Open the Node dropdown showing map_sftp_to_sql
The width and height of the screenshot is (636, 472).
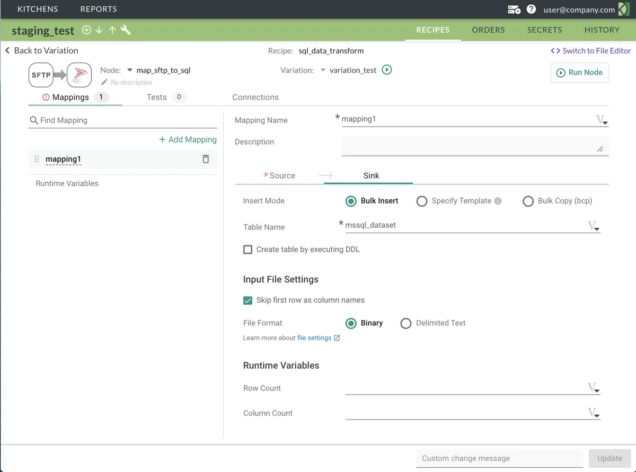(x=130, y=69)
